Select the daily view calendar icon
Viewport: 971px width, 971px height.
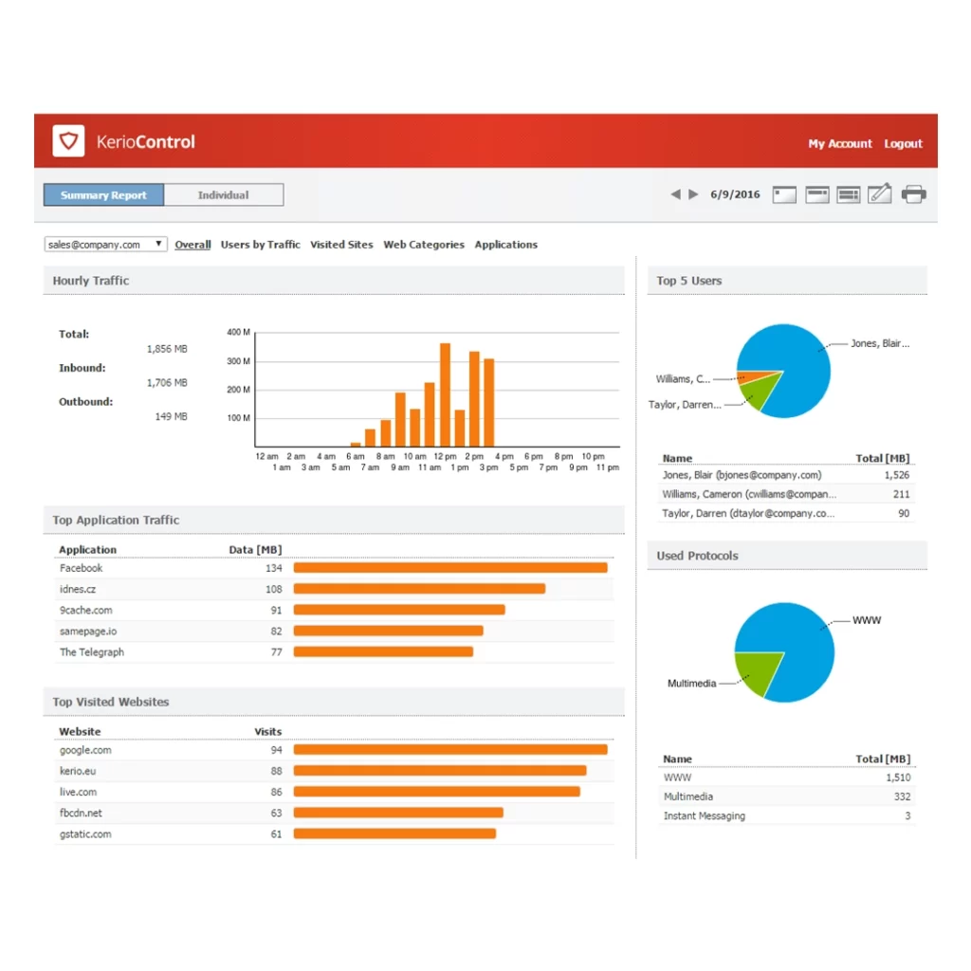[x=784, y=194]
